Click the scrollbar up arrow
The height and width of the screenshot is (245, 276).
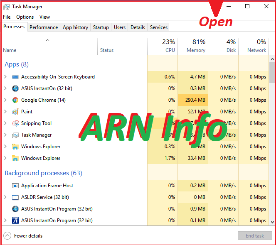pyautogui.click(x=272, y=59)
